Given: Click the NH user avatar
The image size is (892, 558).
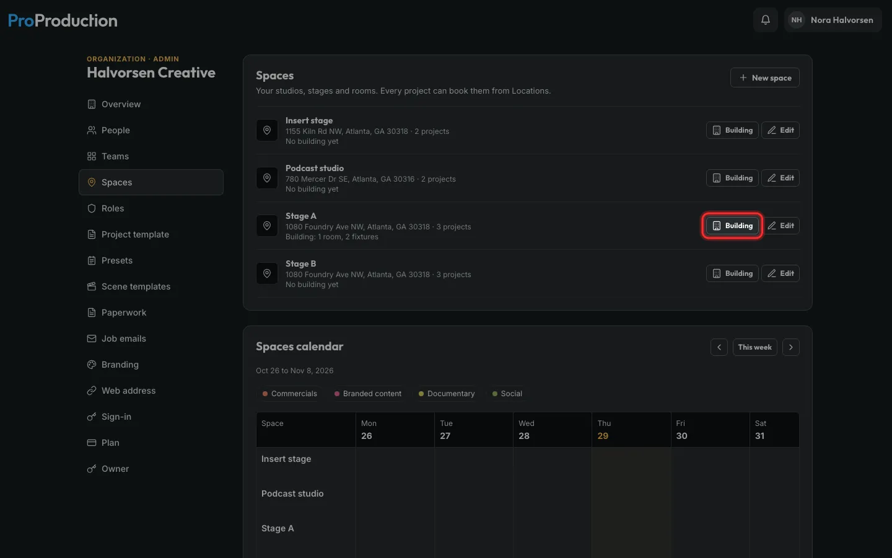Looking at the screenshot, I should [797, 20].
